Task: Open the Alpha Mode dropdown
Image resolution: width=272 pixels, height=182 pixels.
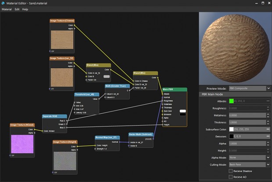Action: coord(250,157)
